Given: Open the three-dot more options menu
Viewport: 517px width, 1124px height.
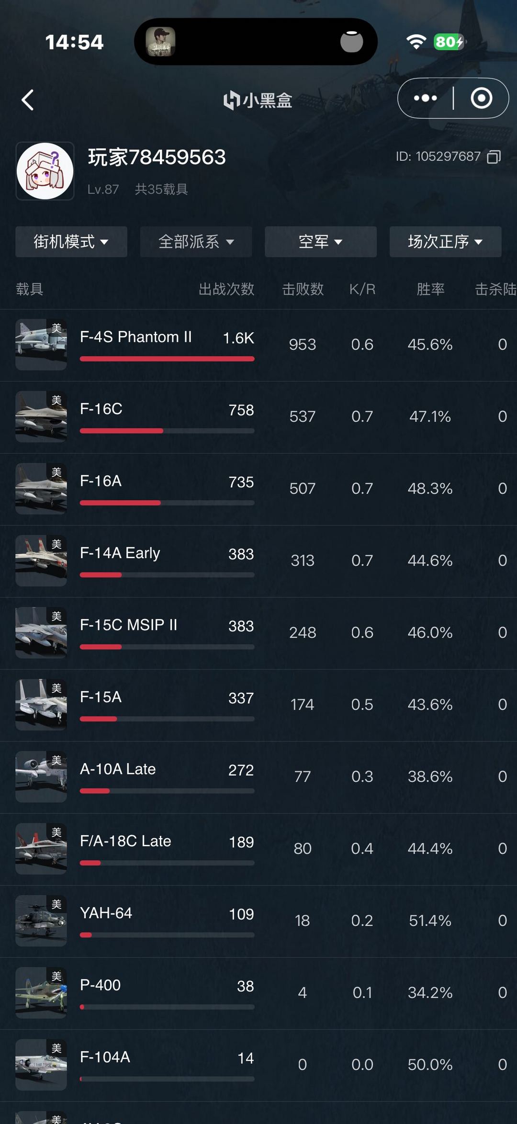Looking at the screenshot, I should (425, 98).
